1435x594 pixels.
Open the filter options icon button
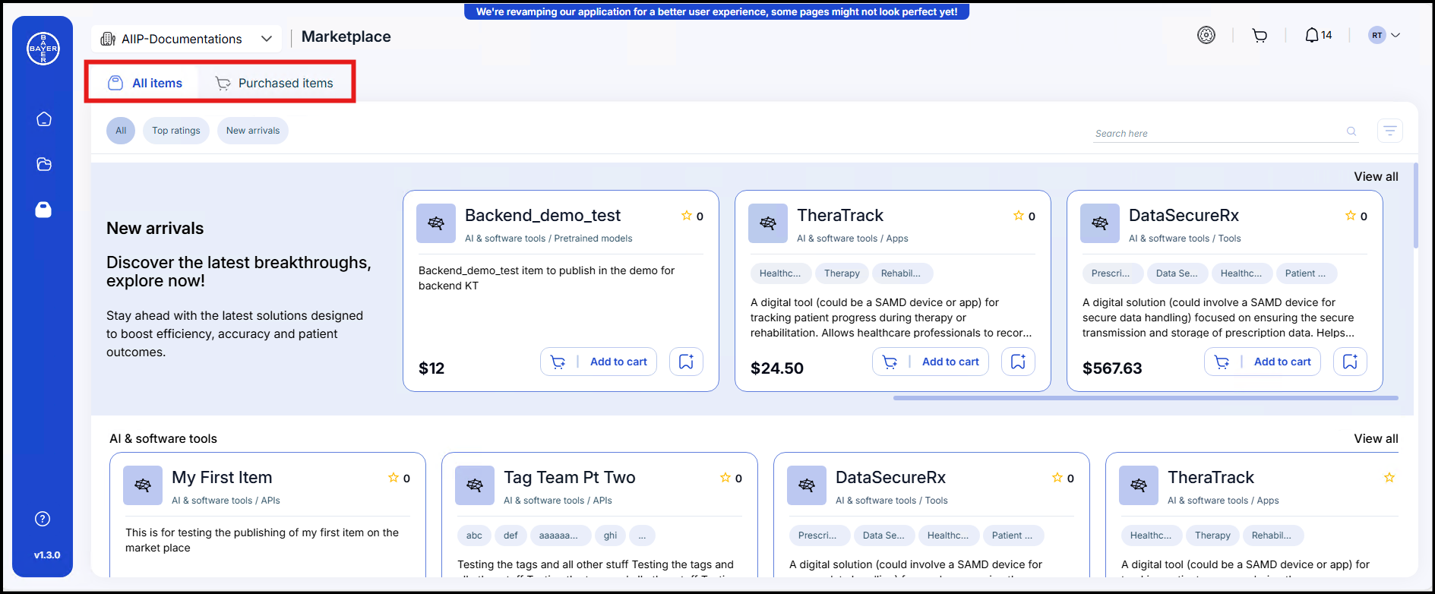pyautogui.click(x=1390, y=131)
